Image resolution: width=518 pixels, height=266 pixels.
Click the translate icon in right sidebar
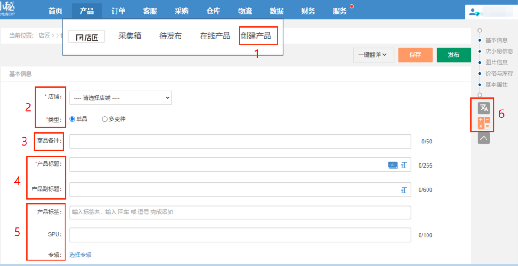pyautogui.click(x=484, y=108)
